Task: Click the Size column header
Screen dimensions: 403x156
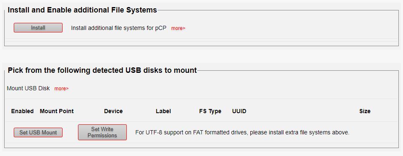Action: click(x=365, y=111)
